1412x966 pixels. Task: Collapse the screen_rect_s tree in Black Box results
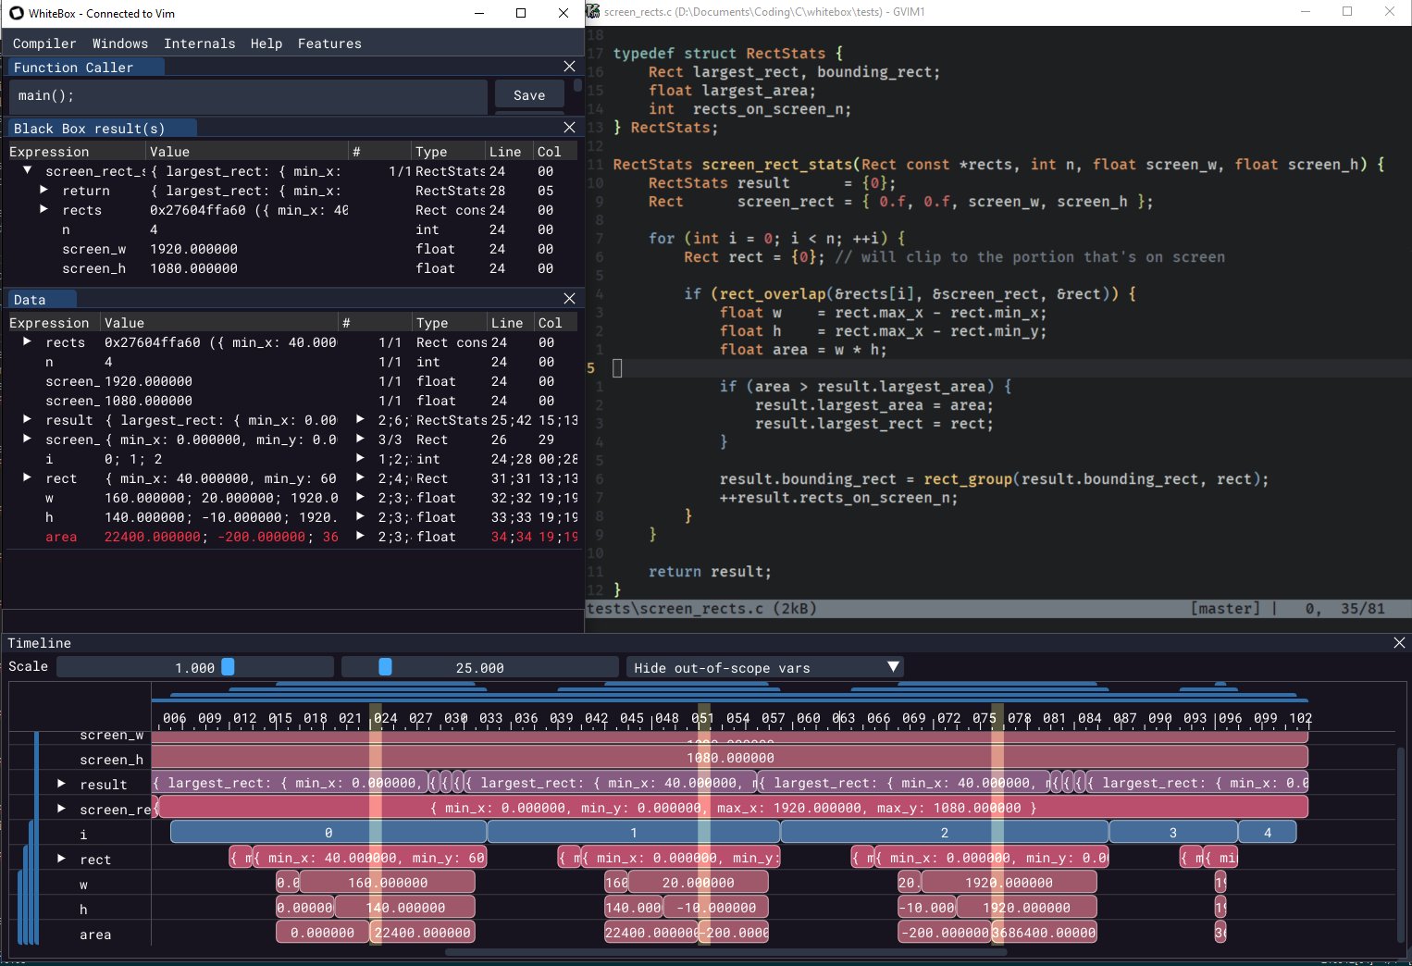coord(27,170)
